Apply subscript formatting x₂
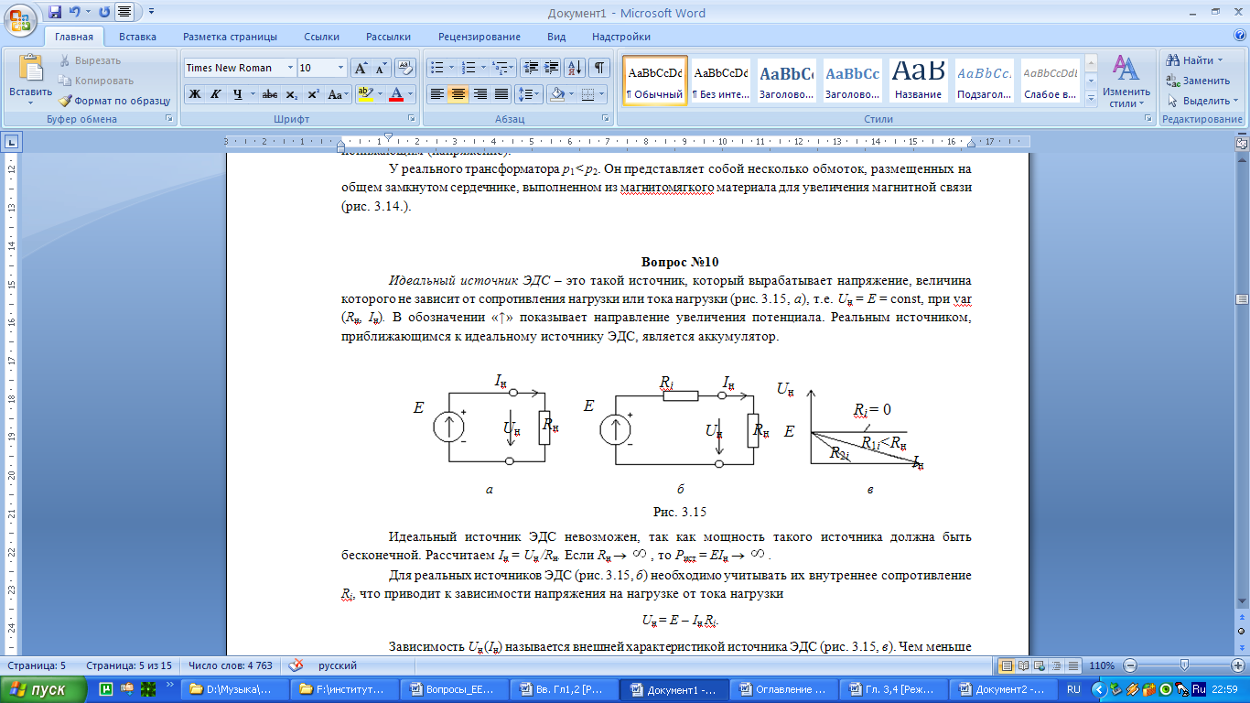Screen dimensions: 1250x703 pos(291,94)
